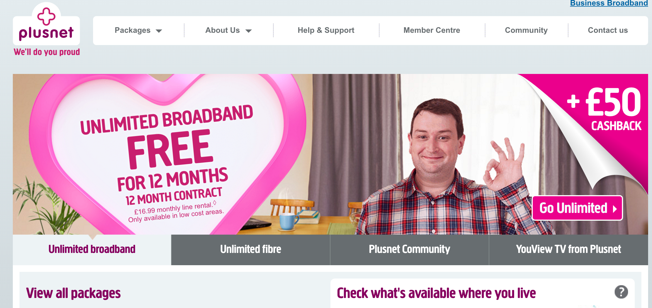This screenshot has width=652, height=308.
Task: Open the help question mark icon
Action: 621,292
